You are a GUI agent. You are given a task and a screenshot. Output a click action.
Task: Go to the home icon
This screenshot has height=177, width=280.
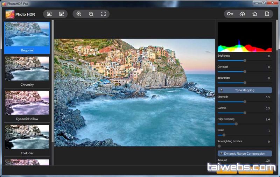tap(254, 14)
